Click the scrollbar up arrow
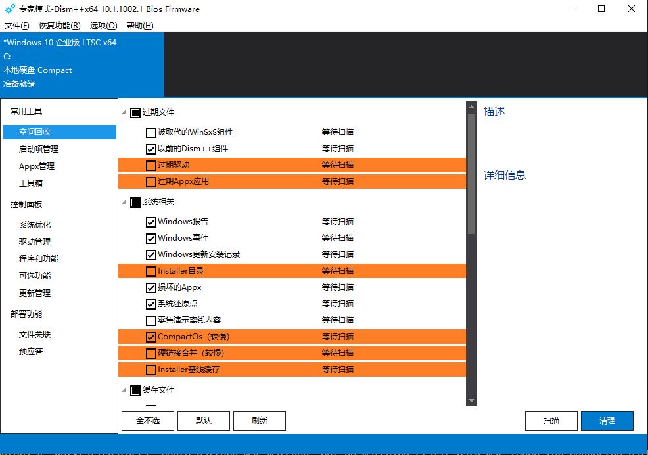 [x=471, y=106]
